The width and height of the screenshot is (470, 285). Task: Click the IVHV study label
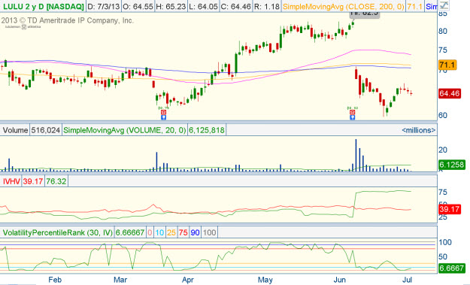[11, 181]
